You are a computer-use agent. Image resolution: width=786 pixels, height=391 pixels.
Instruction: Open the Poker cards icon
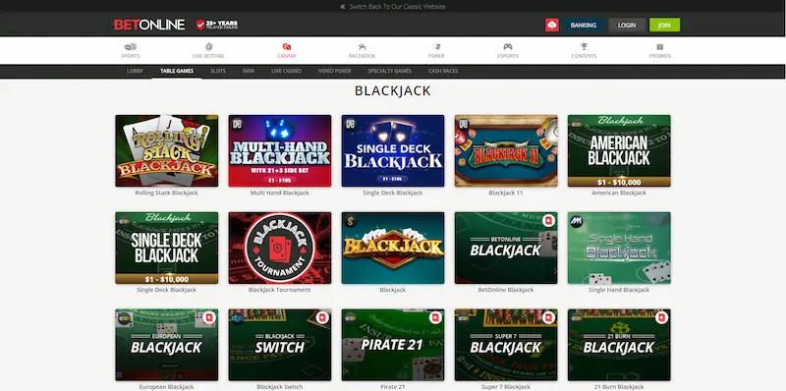point(436,46)
